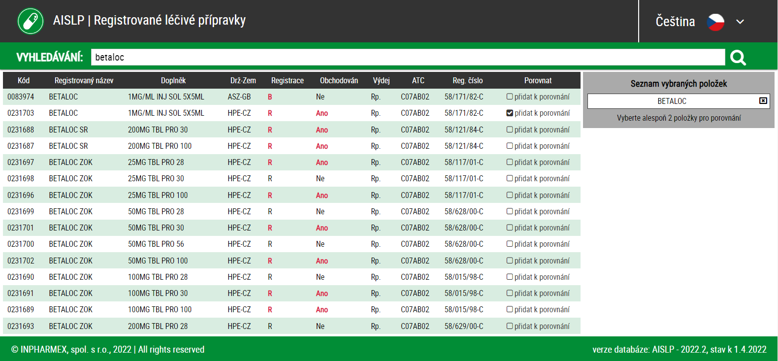778x361 pixels.
Task: Check compare box for row 0231701
Action: tap(510, 228)
